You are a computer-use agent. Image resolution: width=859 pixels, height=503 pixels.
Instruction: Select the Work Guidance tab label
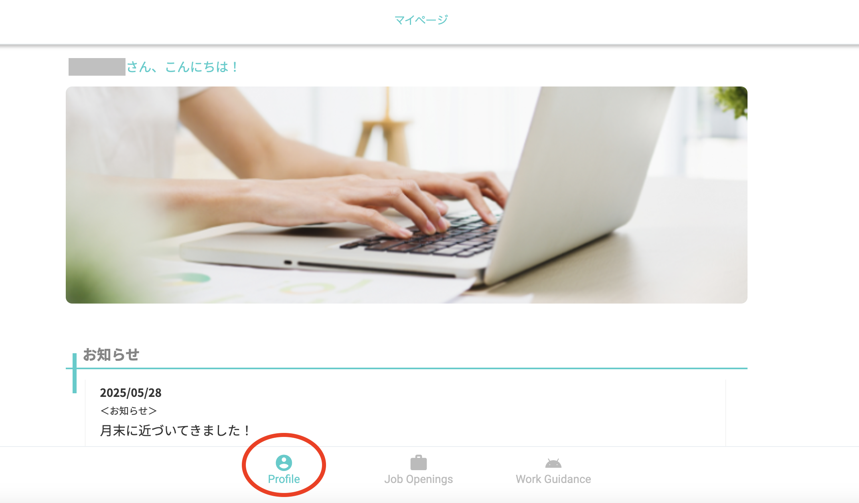pyautogui.click(x=553, y=479)
